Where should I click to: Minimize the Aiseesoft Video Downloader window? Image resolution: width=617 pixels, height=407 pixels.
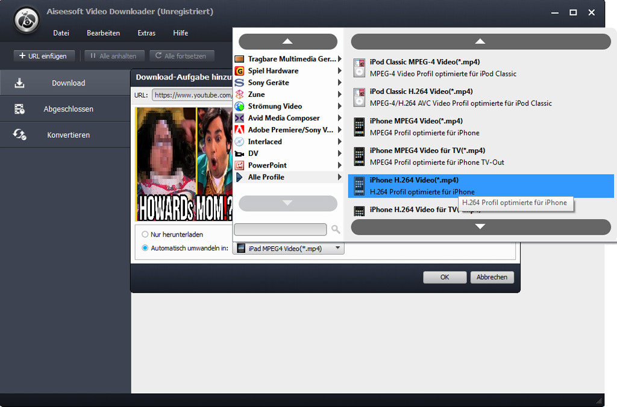(x=555, y=13)
